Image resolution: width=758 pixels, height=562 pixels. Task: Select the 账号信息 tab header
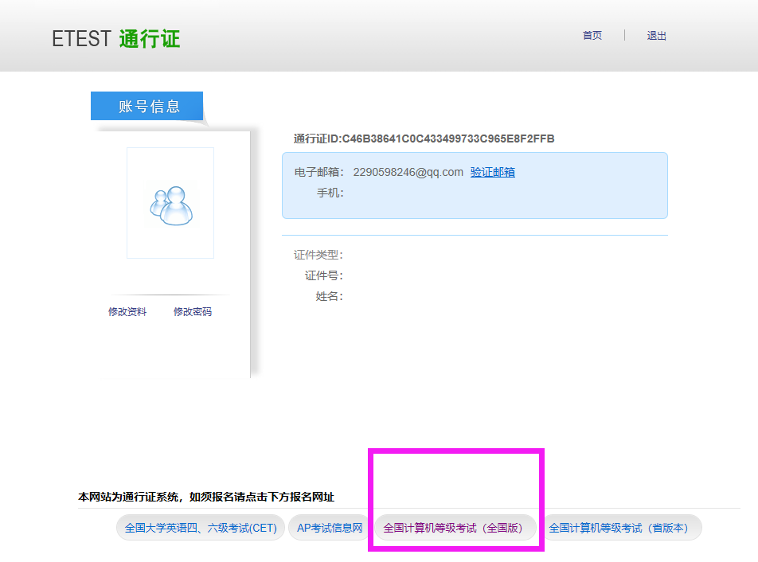tap(148, 107)
